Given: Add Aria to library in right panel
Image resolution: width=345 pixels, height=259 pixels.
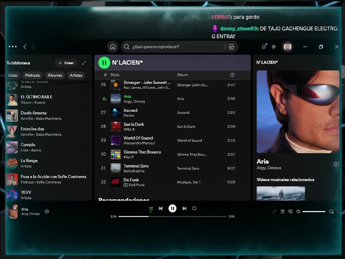Looking at the screenshot, I should (336, 164).
